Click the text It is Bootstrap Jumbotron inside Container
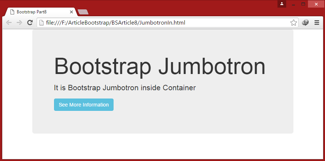Viewport: 325px width, 161px height. [x=125, y=88]
